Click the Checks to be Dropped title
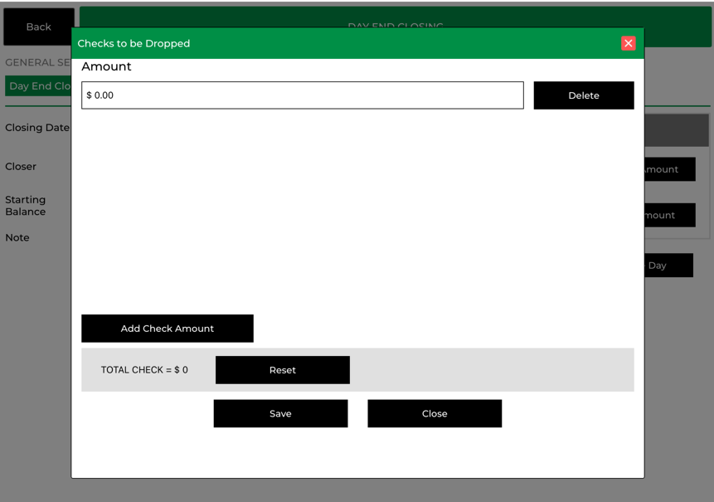The width and height of the screenshot is (714, 502). 134,43
